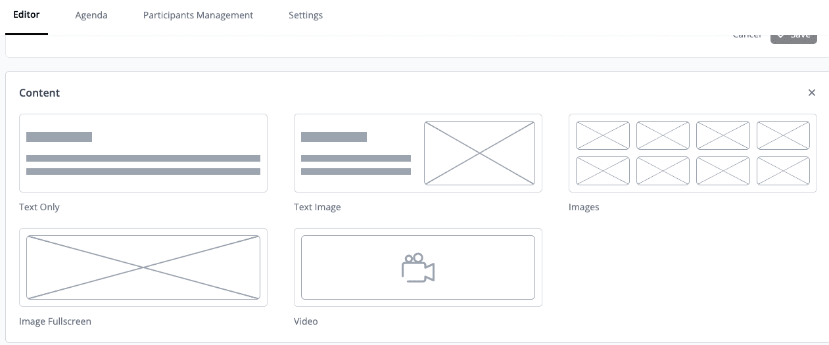Click the "Video" caption text

coord(306,321)
